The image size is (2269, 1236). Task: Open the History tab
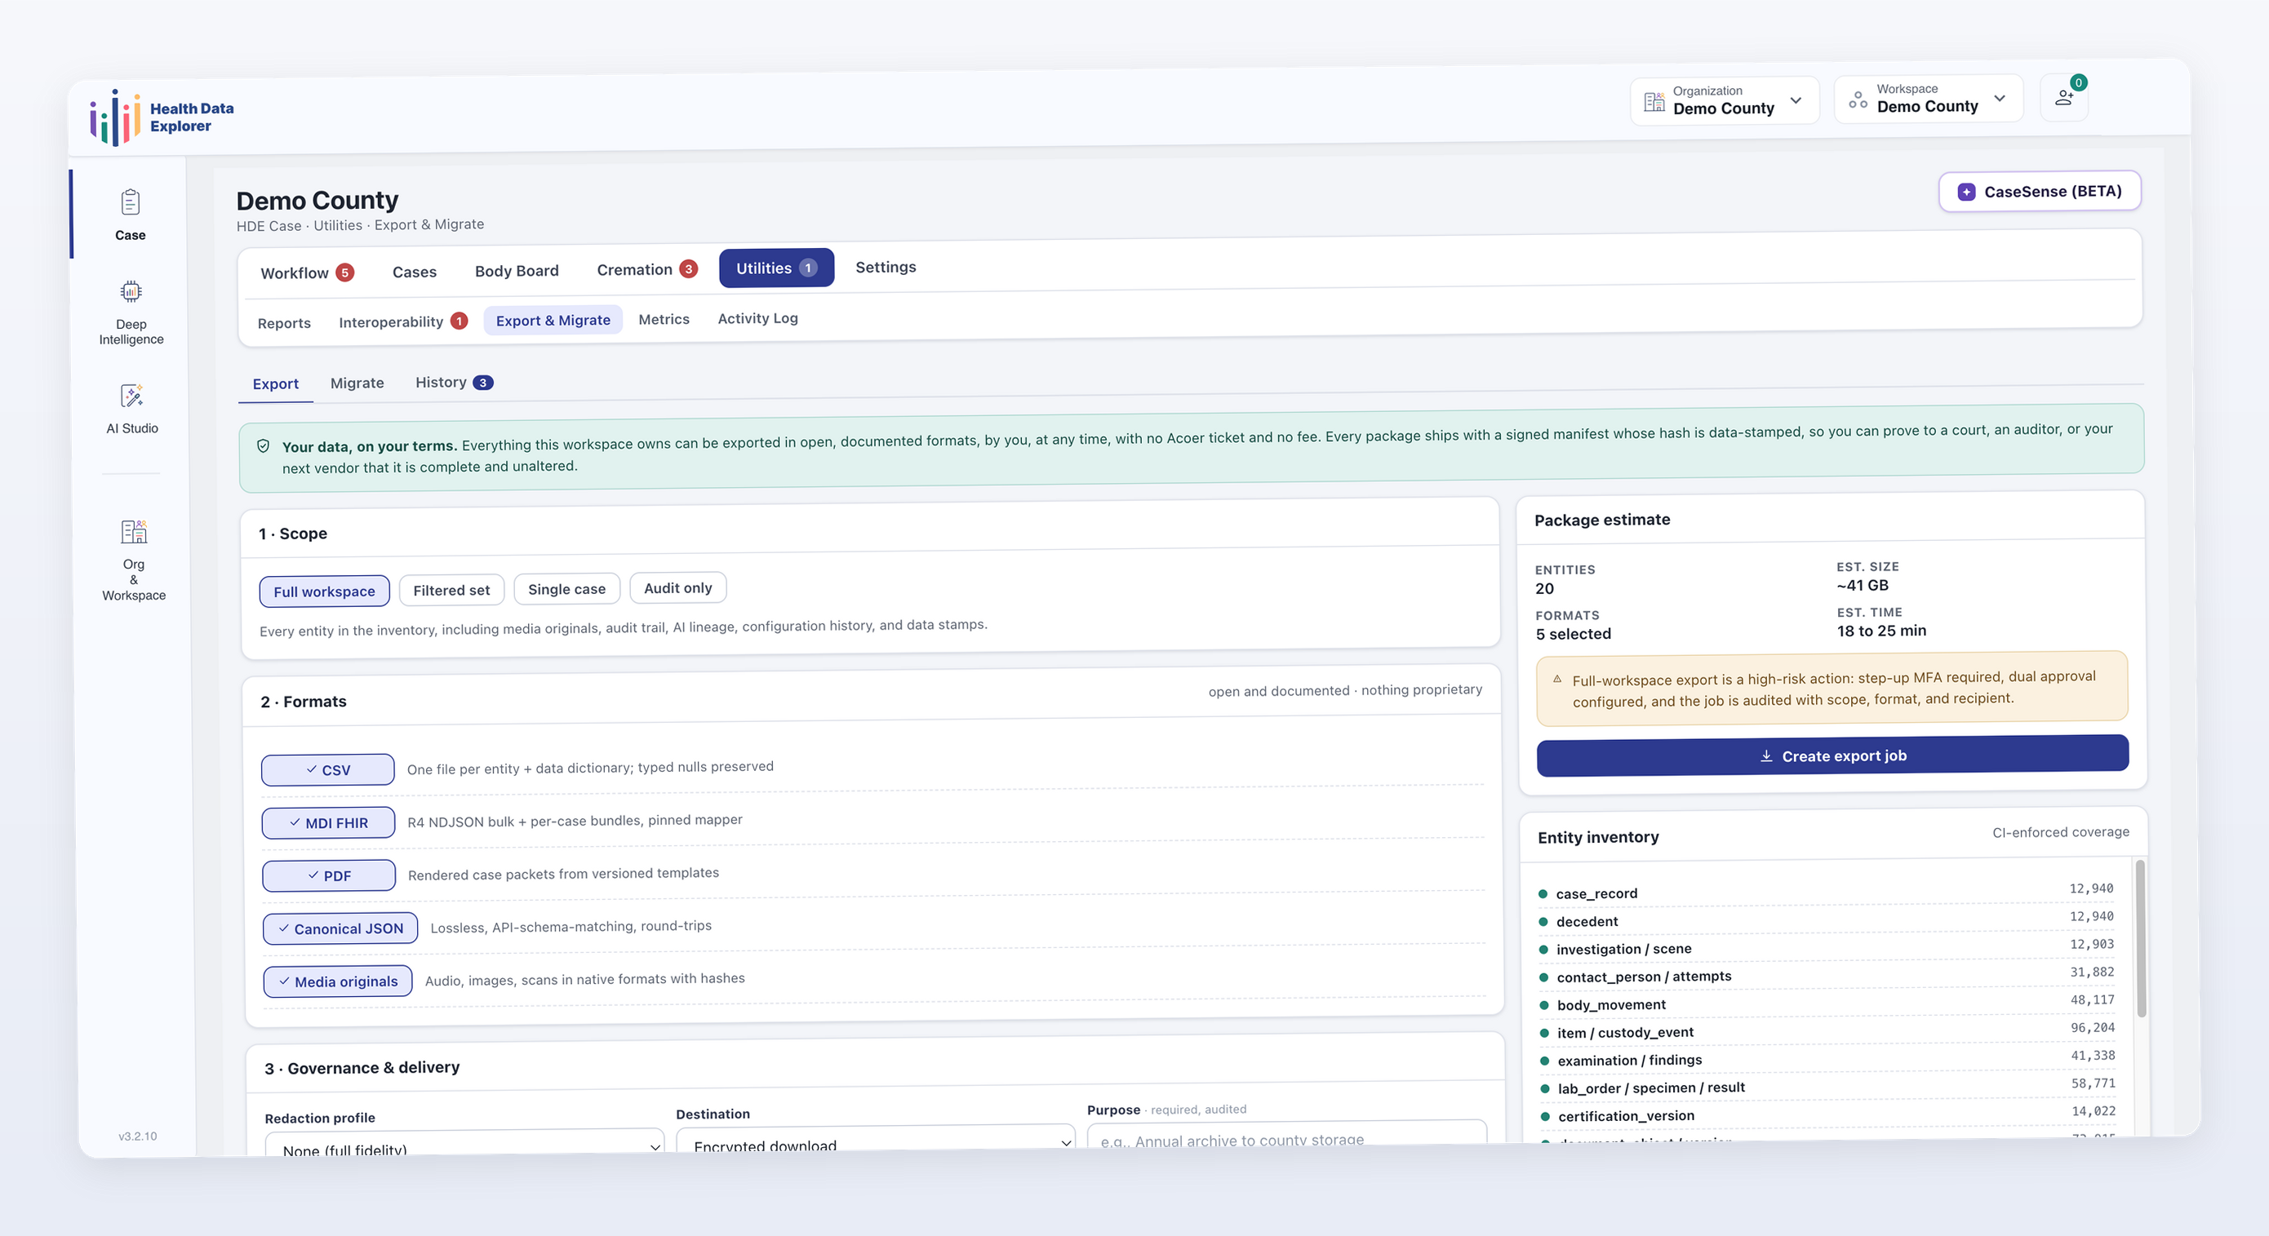pyautogui.click(x=454, y=382)
